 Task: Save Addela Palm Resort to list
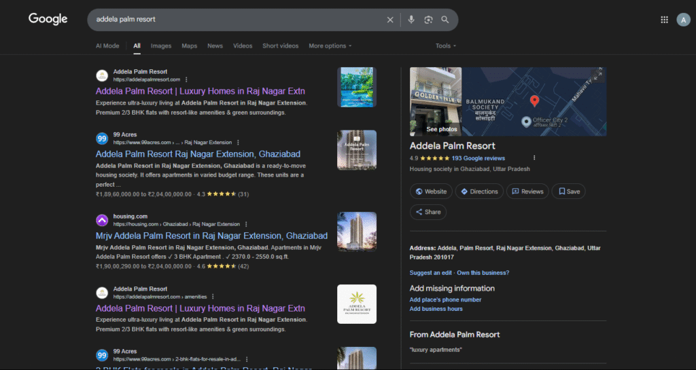click(569, 191)
